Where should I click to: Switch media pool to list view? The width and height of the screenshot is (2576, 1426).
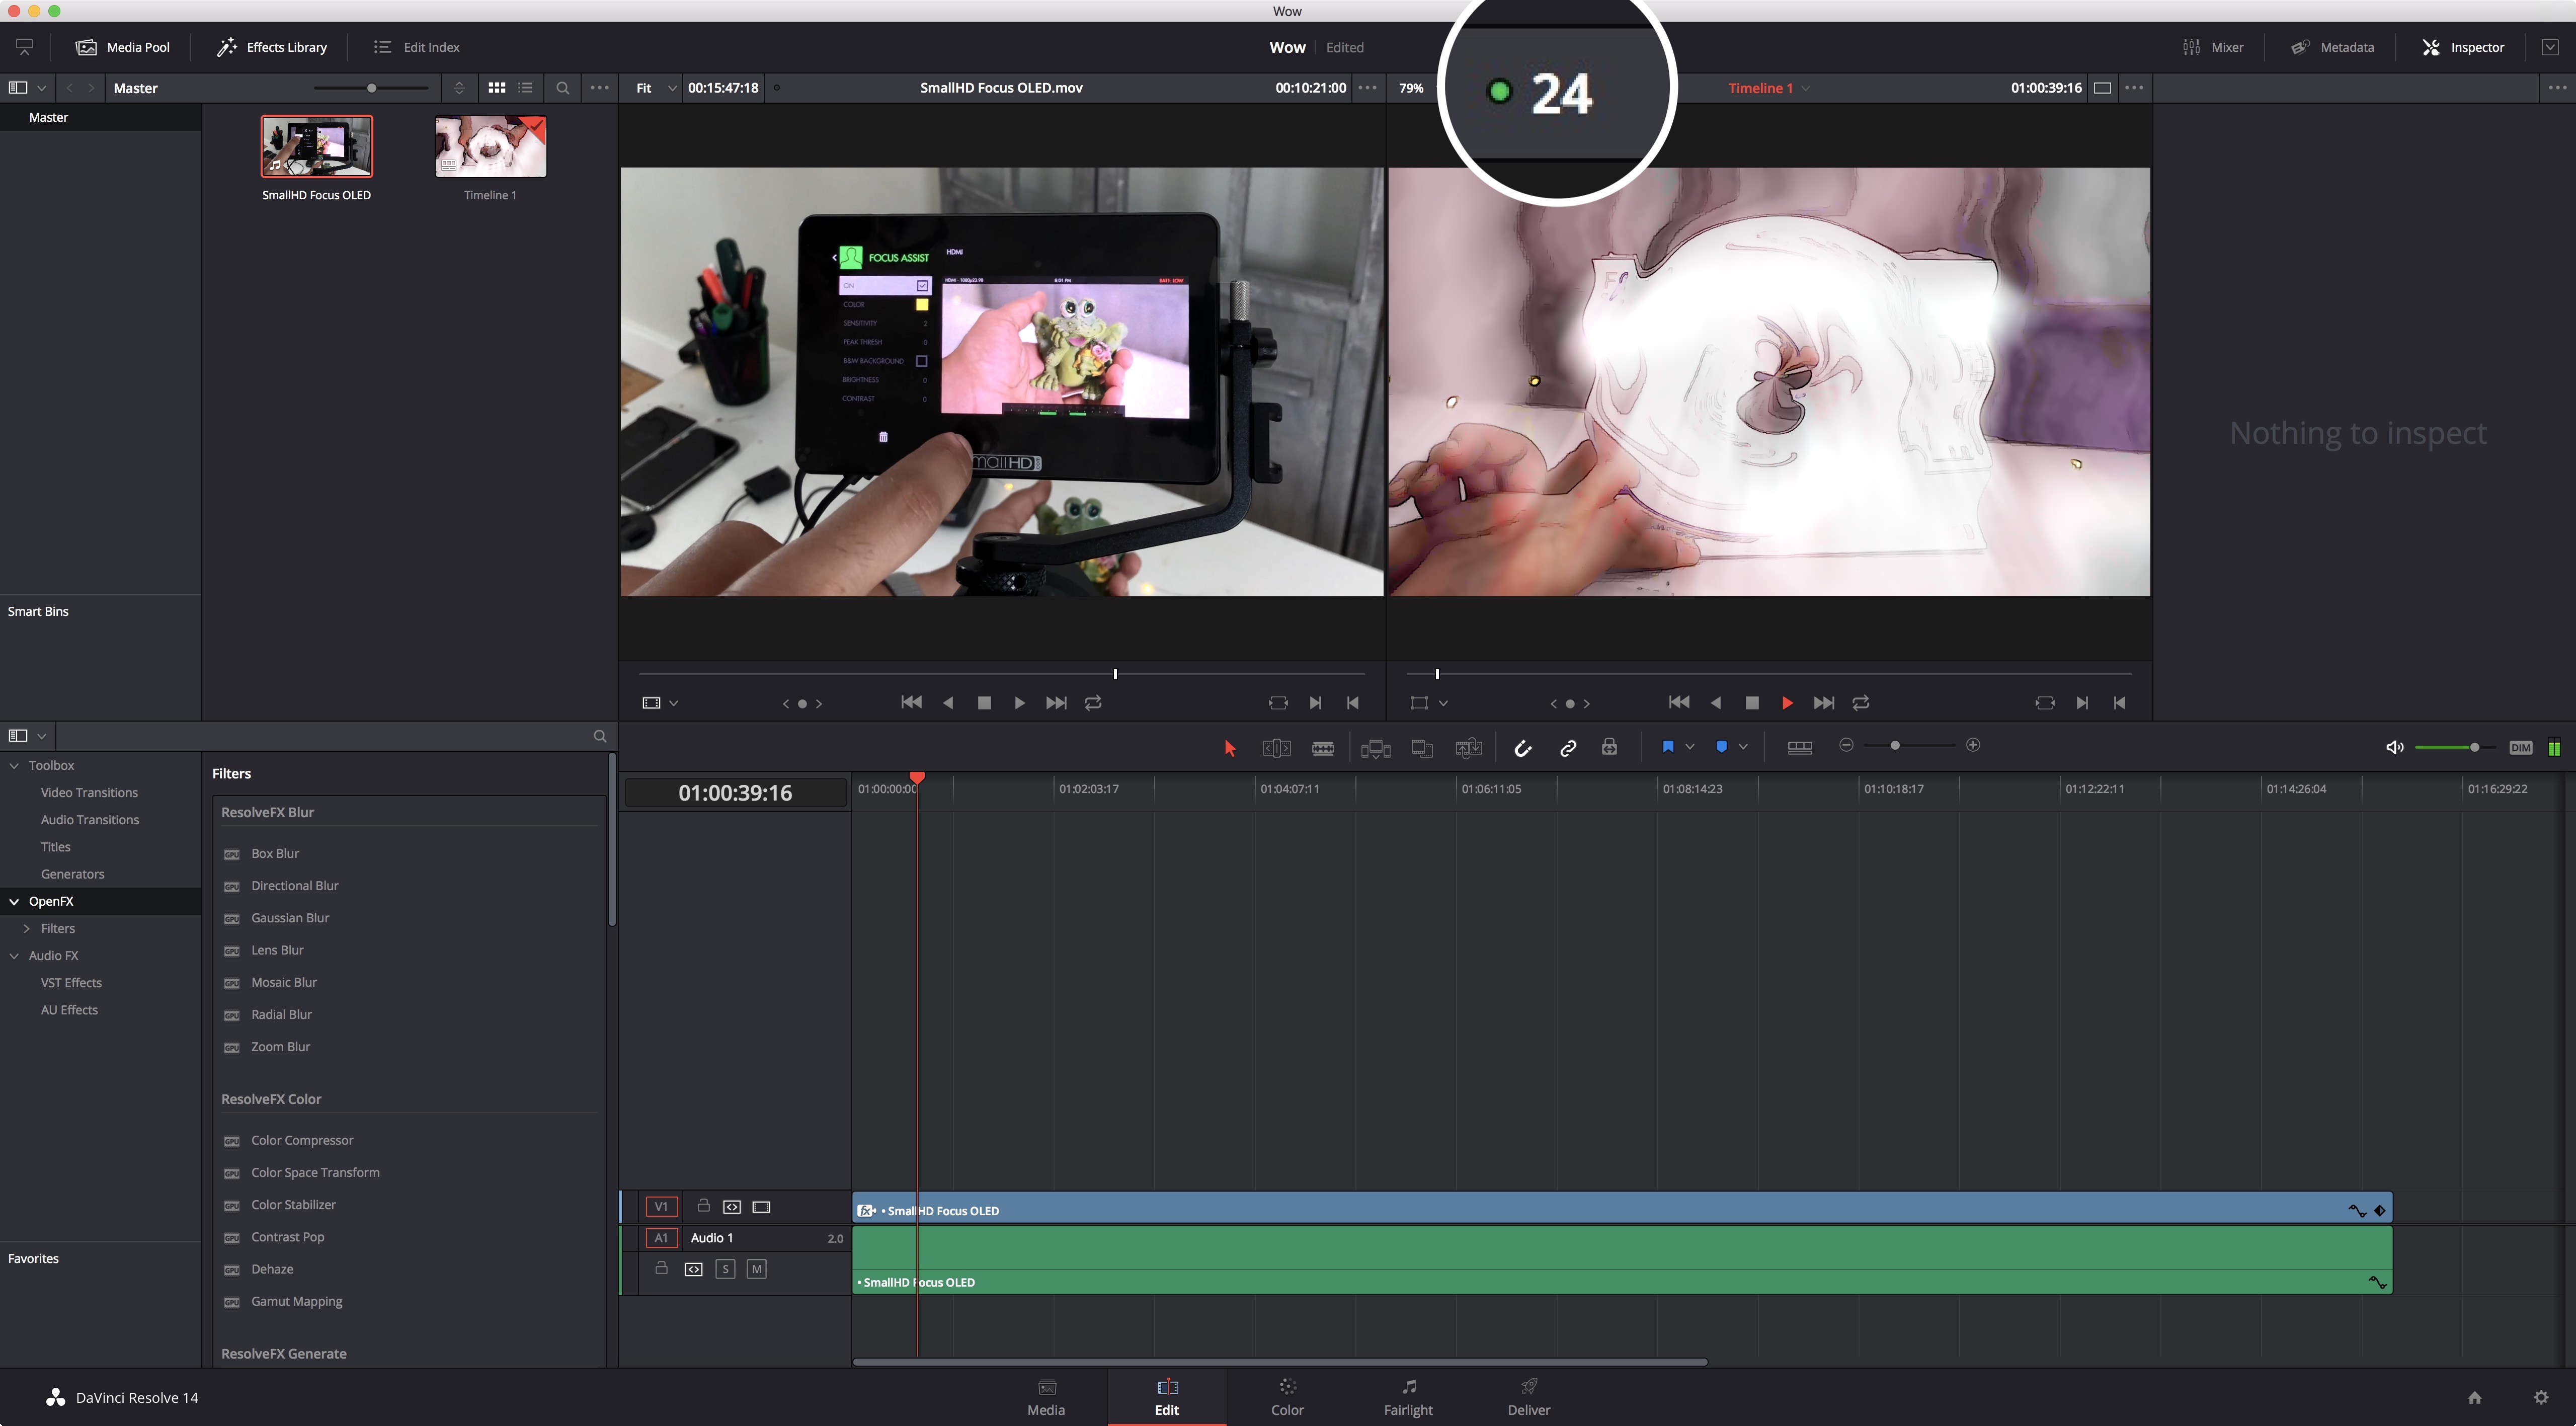pyautogui.click(x=526, y=88)
